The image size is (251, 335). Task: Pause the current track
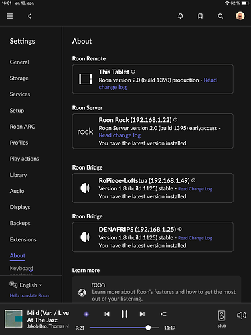click(124, 314)
